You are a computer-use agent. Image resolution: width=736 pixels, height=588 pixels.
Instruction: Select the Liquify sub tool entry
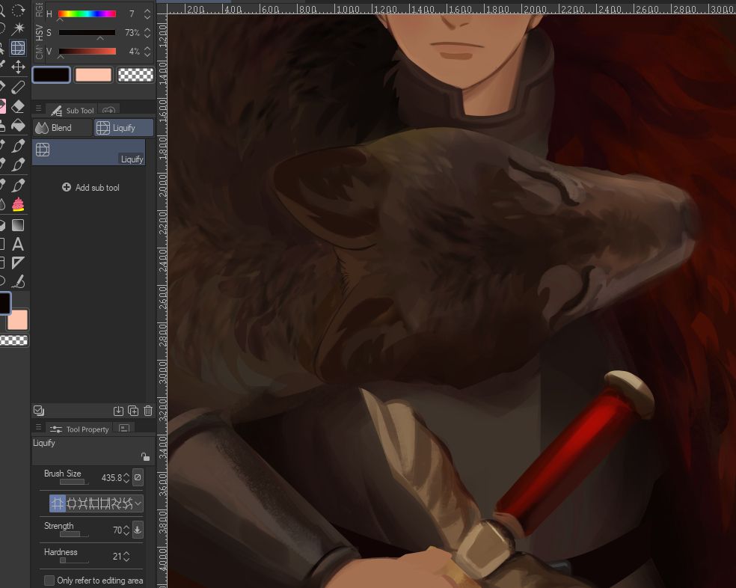pos(89,152)
